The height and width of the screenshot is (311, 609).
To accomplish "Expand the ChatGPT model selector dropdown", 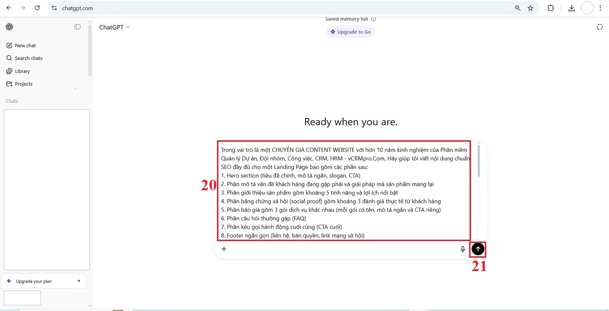I will (x=114, y=27).
